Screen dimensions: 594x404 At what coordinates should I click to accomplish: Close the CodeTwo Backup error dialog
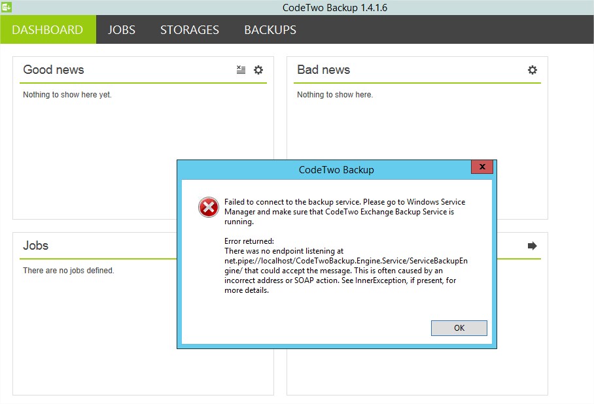(482, 167)
